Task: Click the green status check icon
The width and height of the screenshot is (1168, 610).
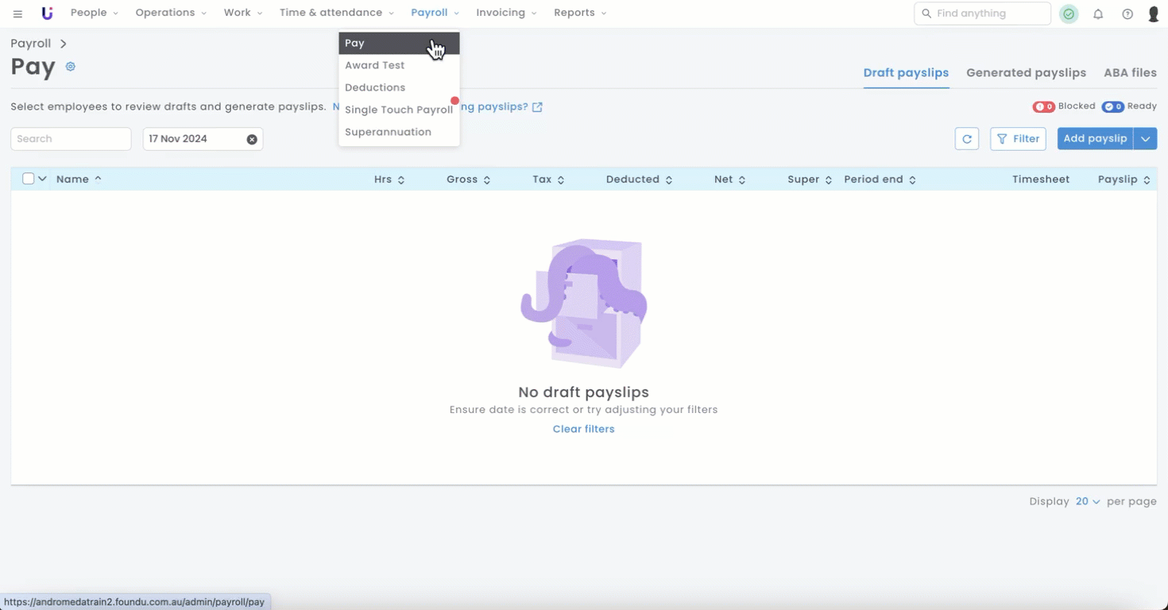Action: 1069,14
